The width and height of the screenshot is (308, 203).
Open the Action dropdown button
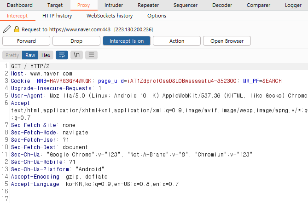[177, 41]
